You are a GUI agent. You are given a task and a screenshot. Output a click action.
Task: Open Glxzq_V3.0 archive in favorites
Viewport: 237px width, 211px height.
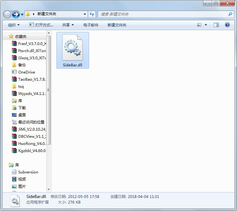(x=29, y=58)
